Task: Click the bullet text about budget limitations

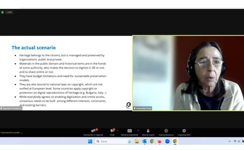Action: coord(63,78)
